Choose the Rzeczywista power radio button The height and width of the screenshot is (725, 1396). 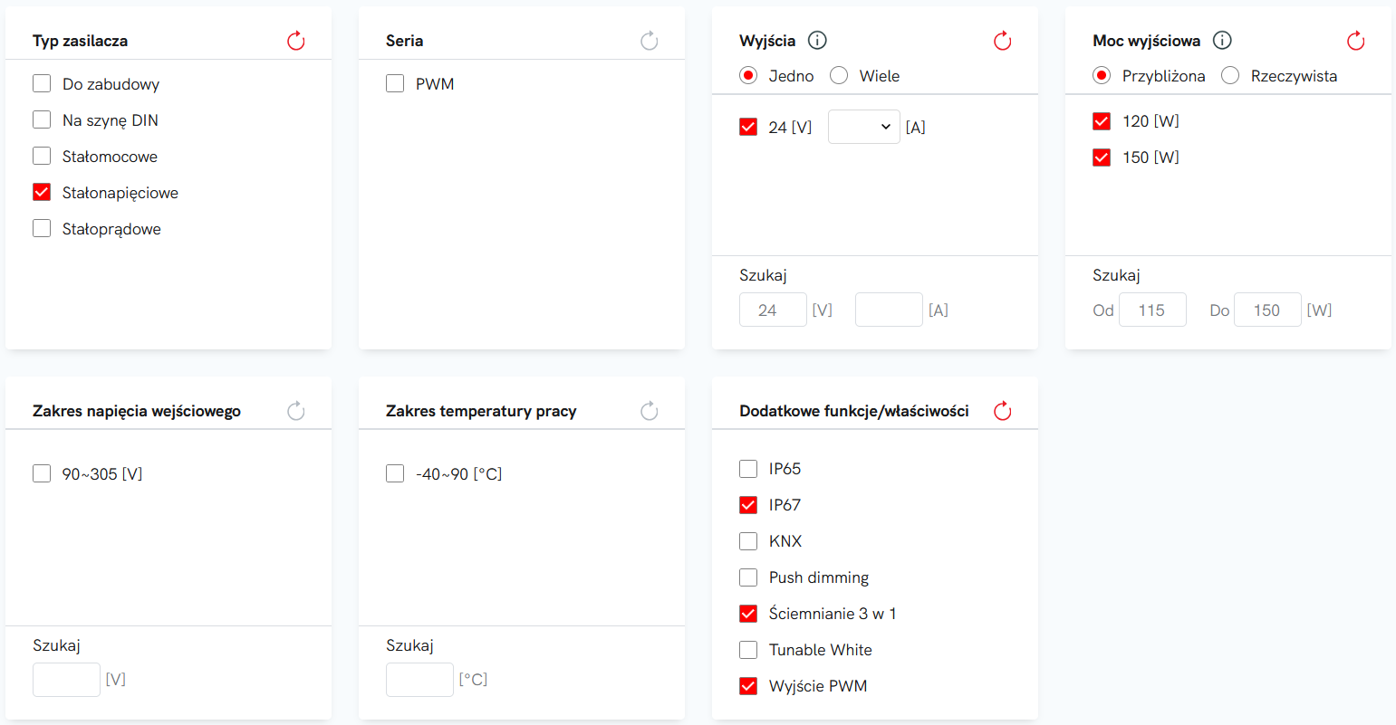(x=1230, y=76)
